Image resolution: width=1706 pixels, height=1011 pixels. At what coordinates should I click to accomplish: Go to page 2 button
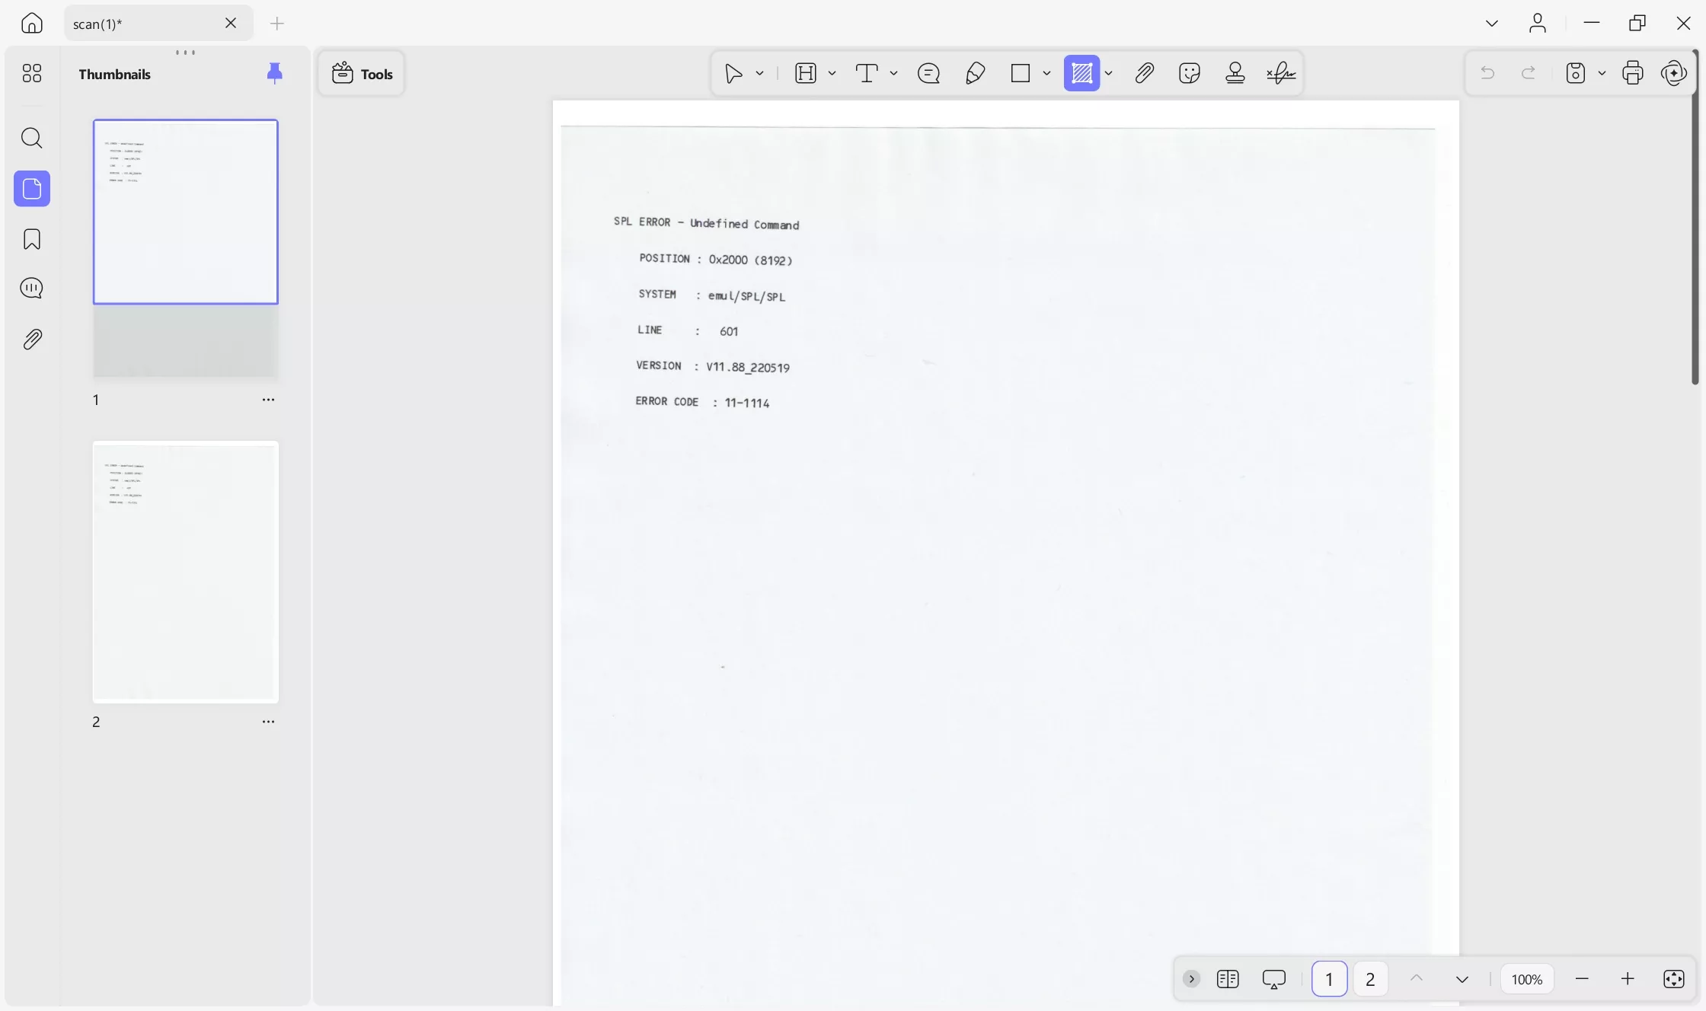coord(1369,979)
